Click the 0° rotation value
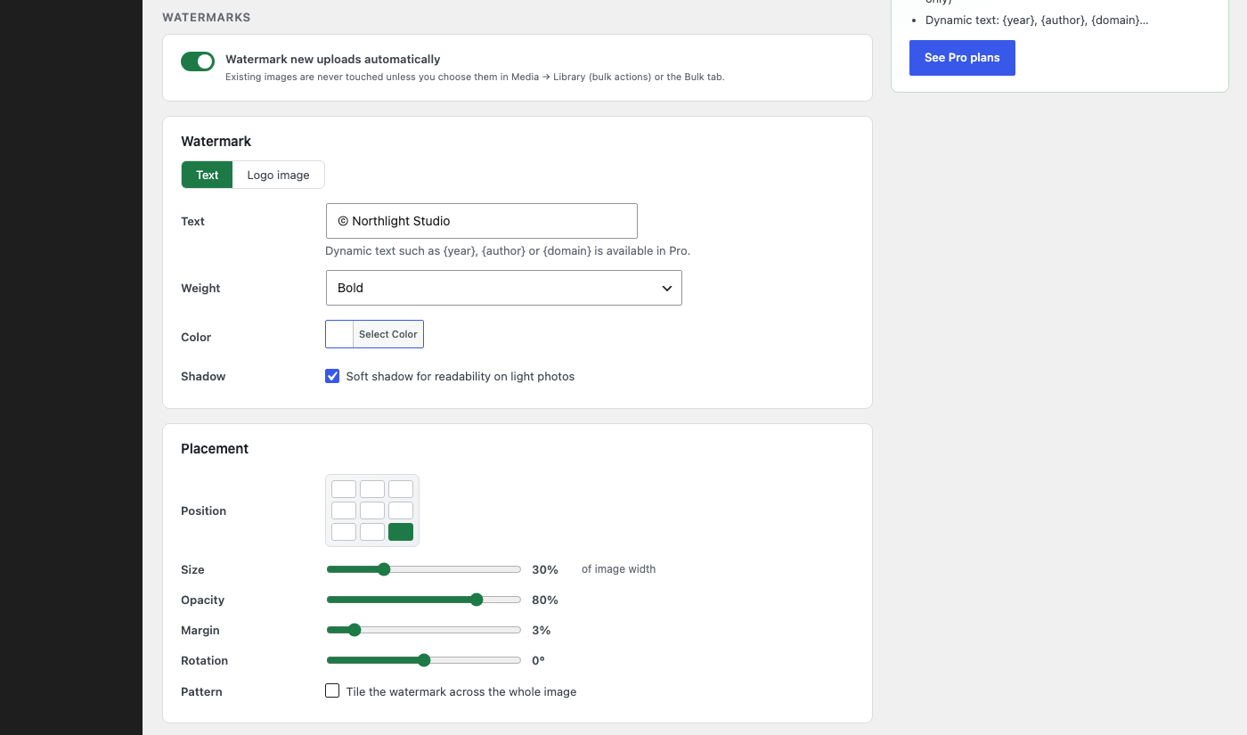The width and height of the screenshot is (1247, 735). [x=538, y=660]
